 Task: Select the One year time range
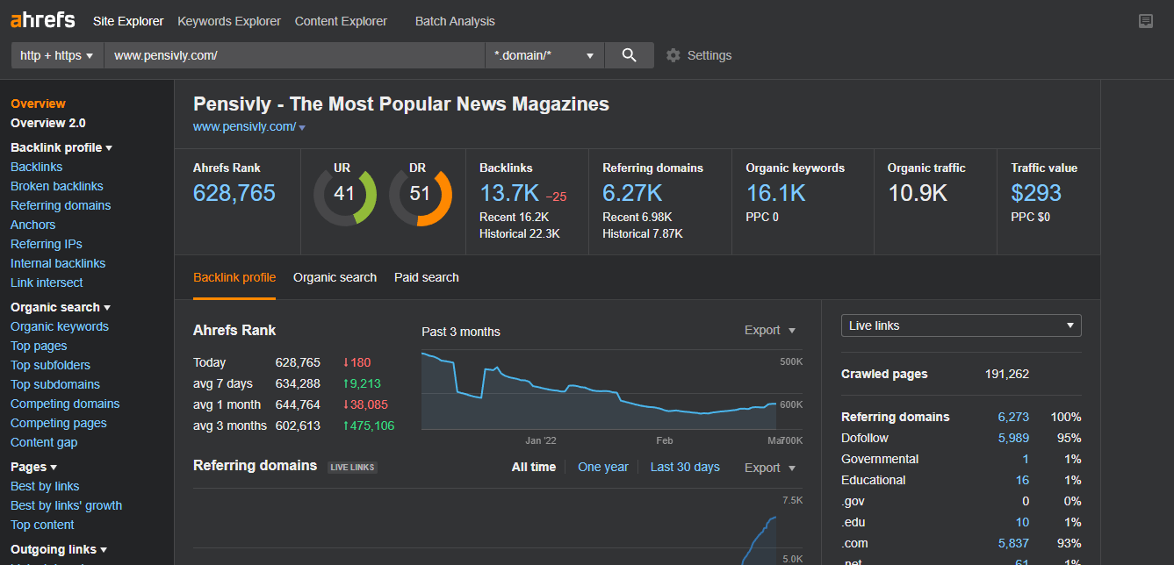[602, 467]
